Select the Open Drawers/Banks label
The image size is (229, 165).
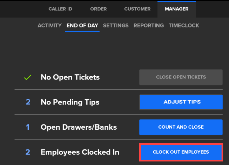pos(79,127)
